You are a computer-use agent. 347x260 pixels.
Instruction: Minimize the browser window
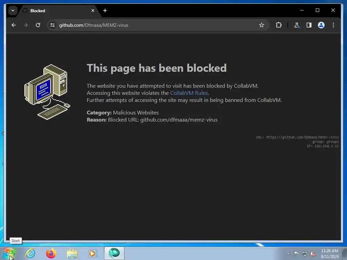(x=302, y=10)
